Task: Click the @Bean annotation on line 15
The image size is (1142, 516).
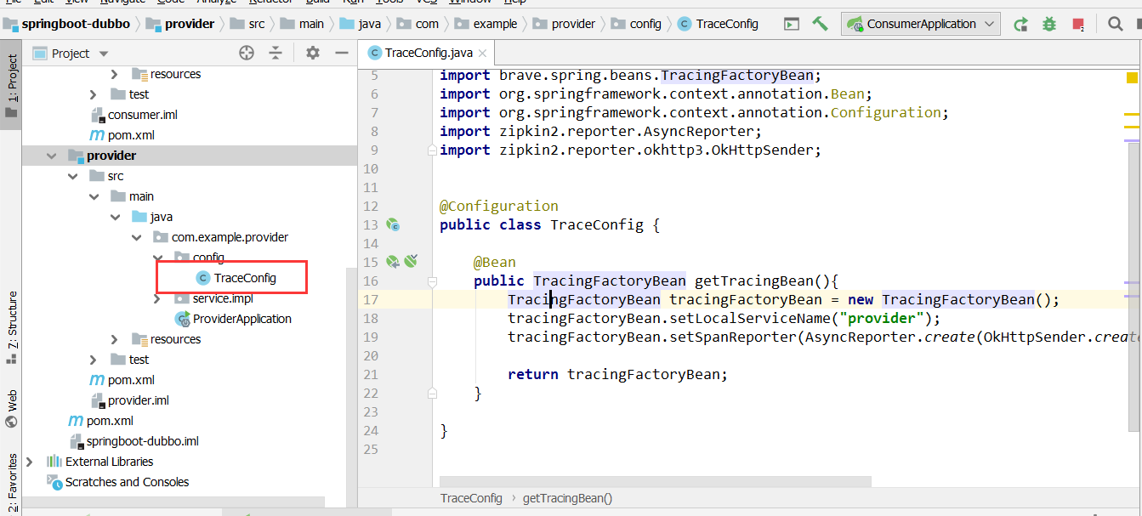Action: coord(495,263)
